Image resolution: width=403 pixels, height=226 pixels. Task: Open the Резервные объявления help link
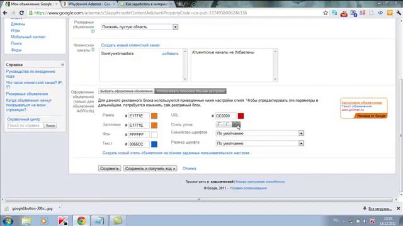point(26,94)
